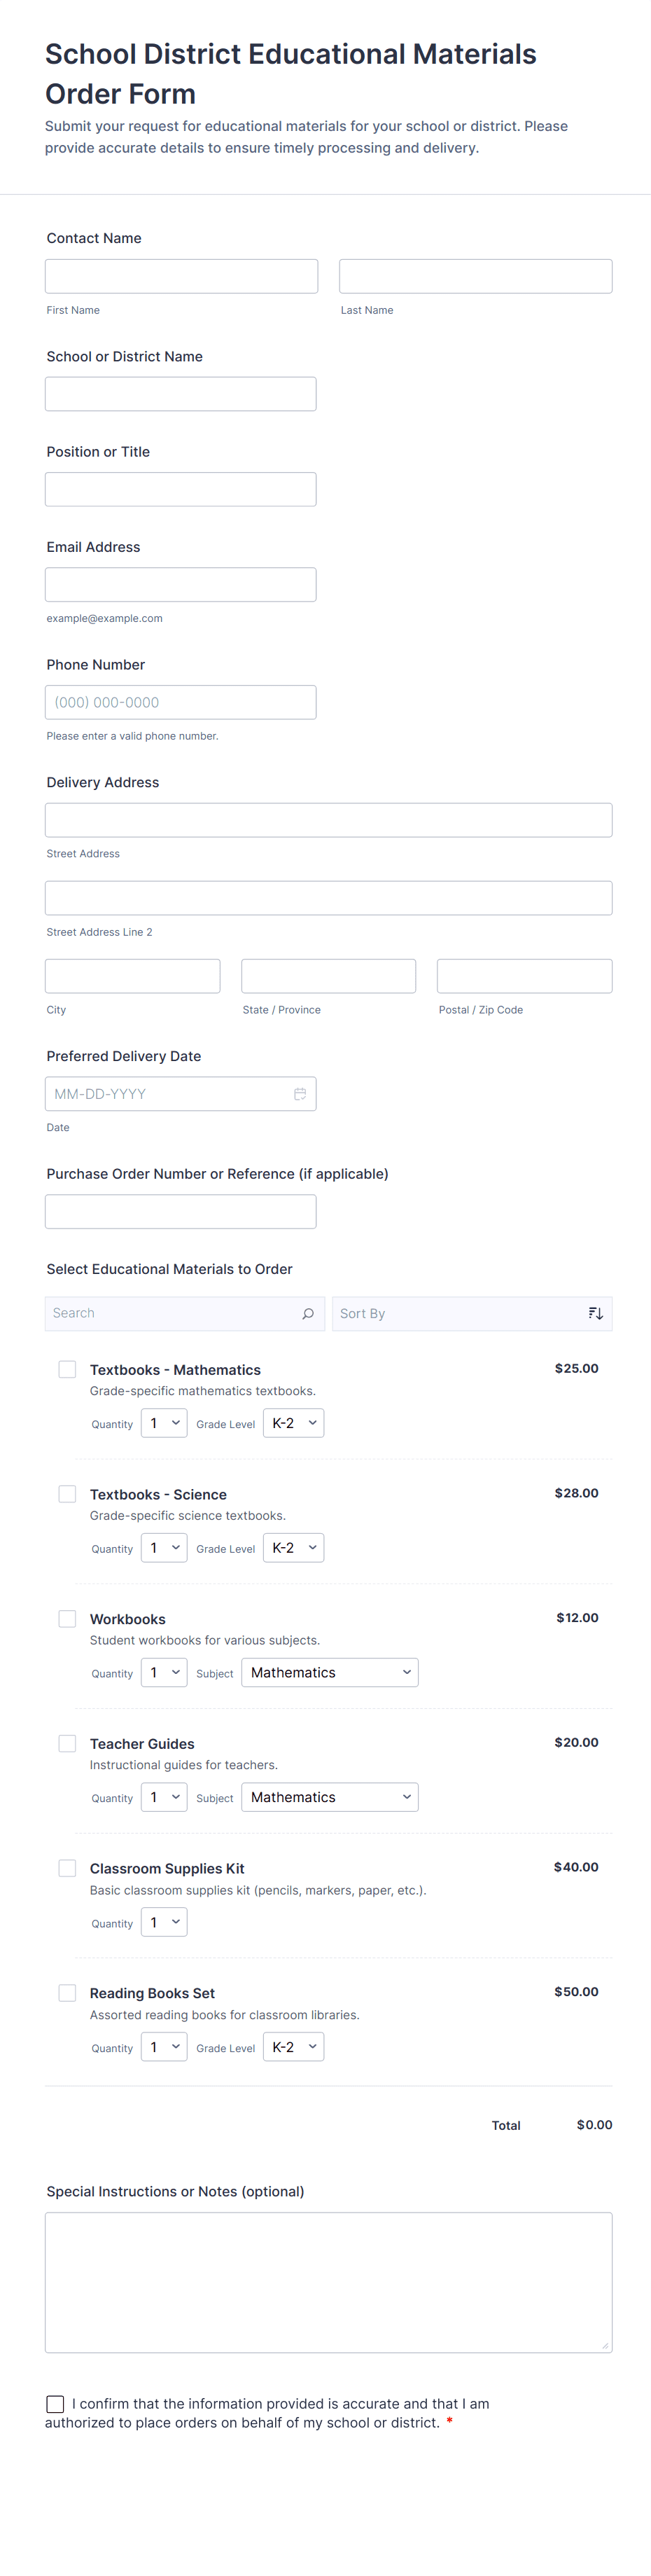Image resolution: width=651 pixels, height=2576 pixels.
Task: Click the sort icon in Sort By box
Action: (596, 1314)
